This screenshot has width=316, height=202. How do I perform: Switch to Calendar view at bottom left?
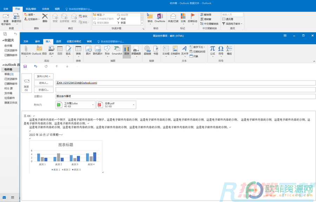[13, 197]
